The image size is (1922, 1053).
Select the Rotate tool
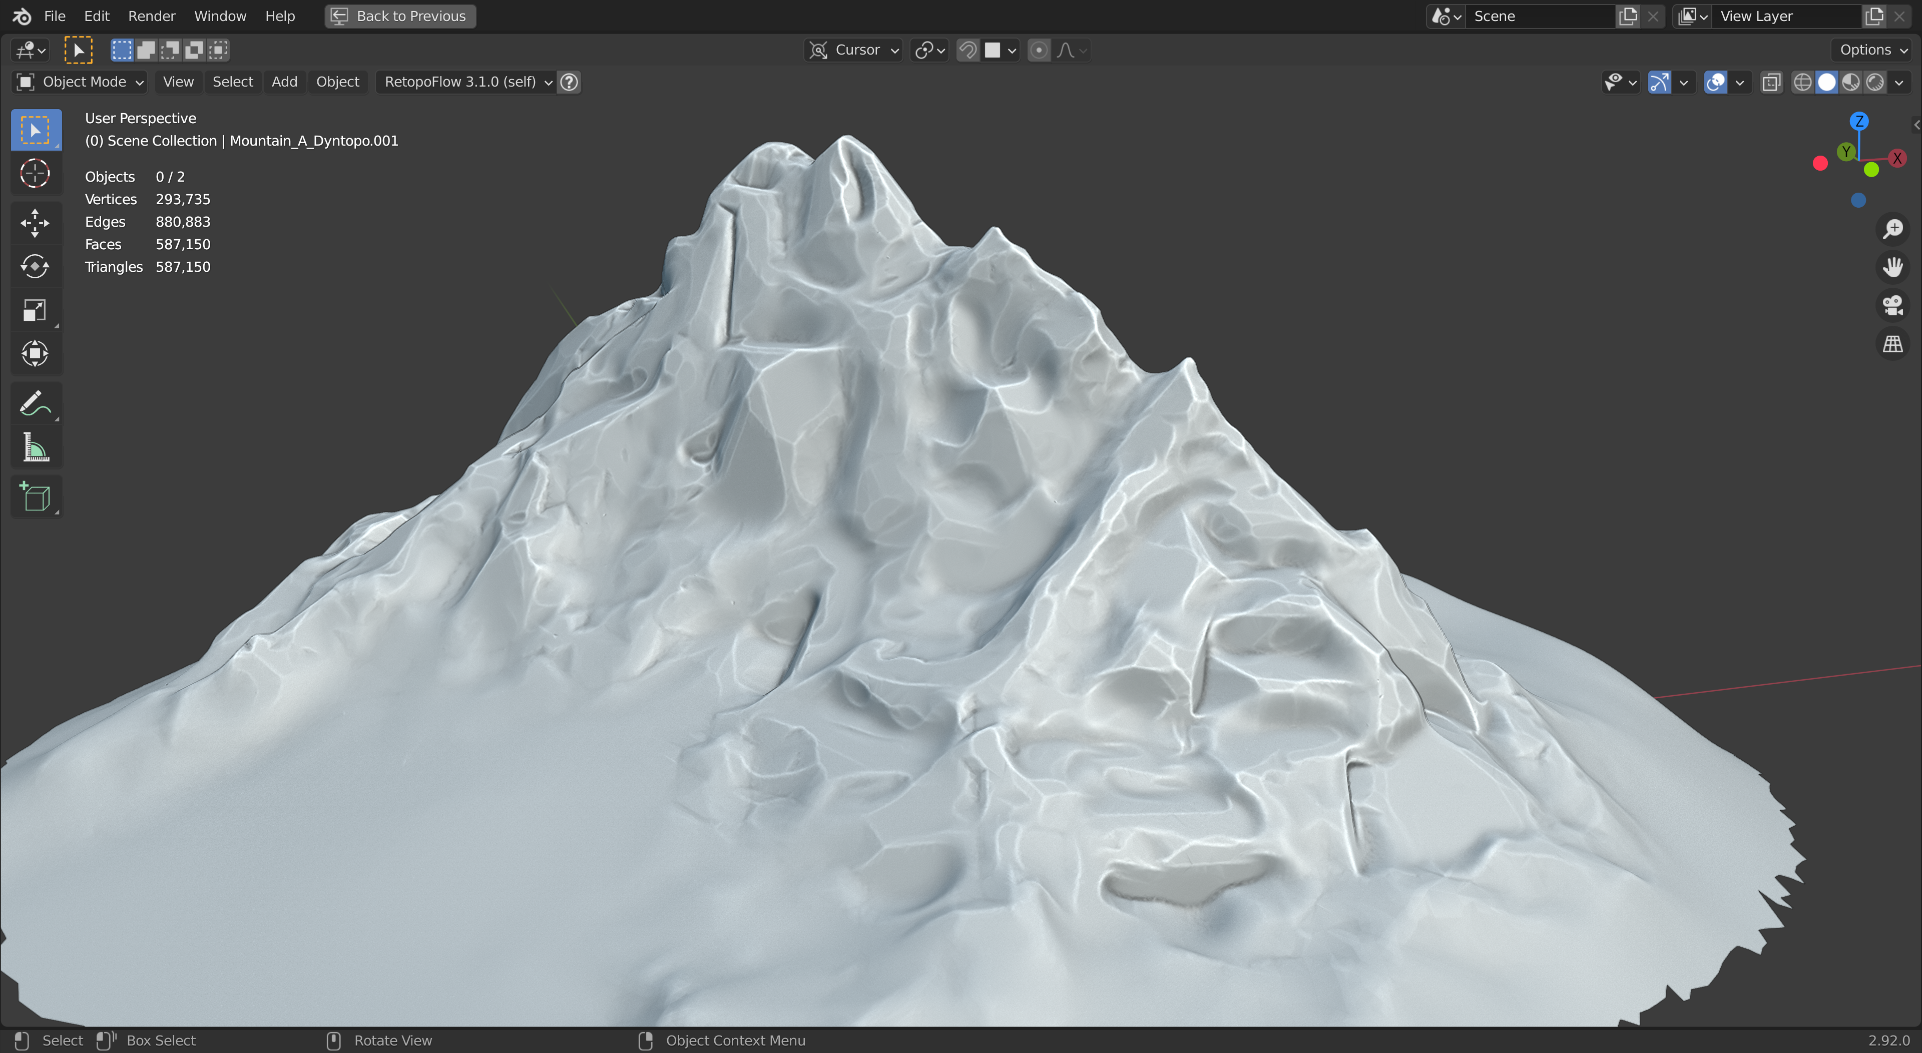coord(35,266)
